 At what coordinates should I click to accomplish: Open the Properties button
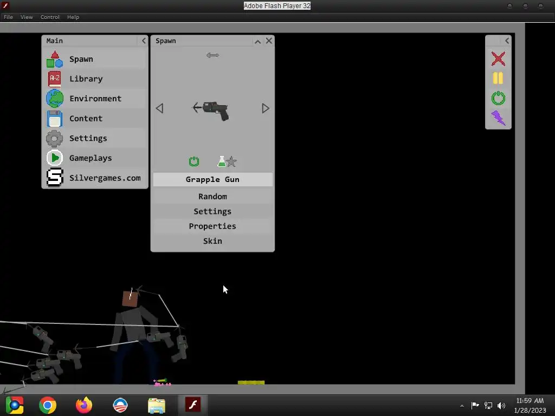(x=212, y=226)
